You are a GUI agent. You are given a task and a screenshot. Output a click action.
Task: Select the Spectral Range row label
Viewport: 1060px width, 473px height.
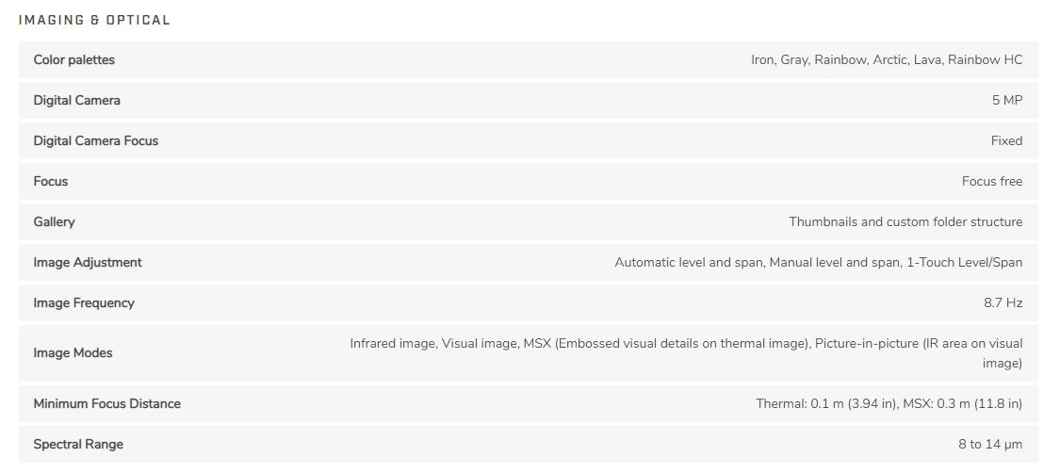[x=78, y=445]
